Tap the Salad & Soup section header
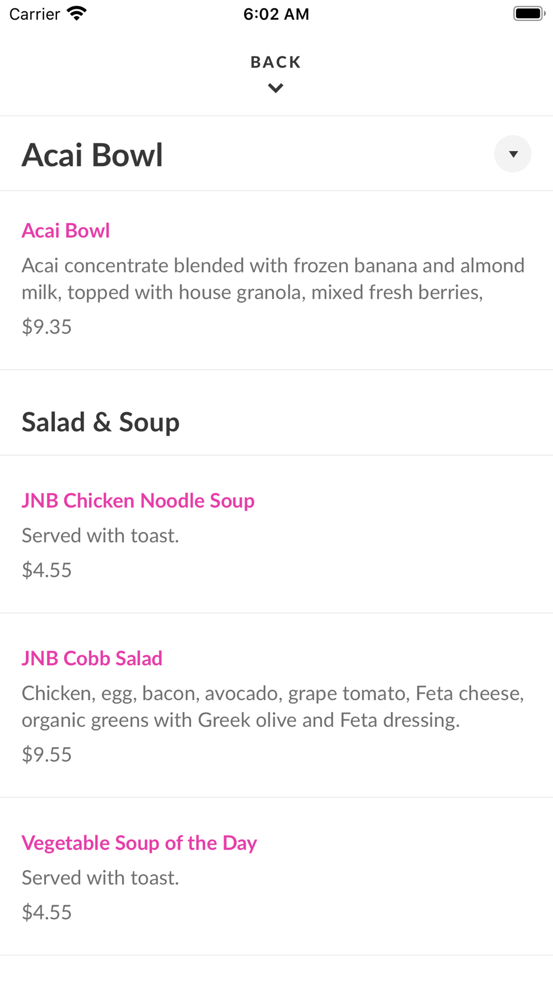553x984 pixels. [101, 422]
